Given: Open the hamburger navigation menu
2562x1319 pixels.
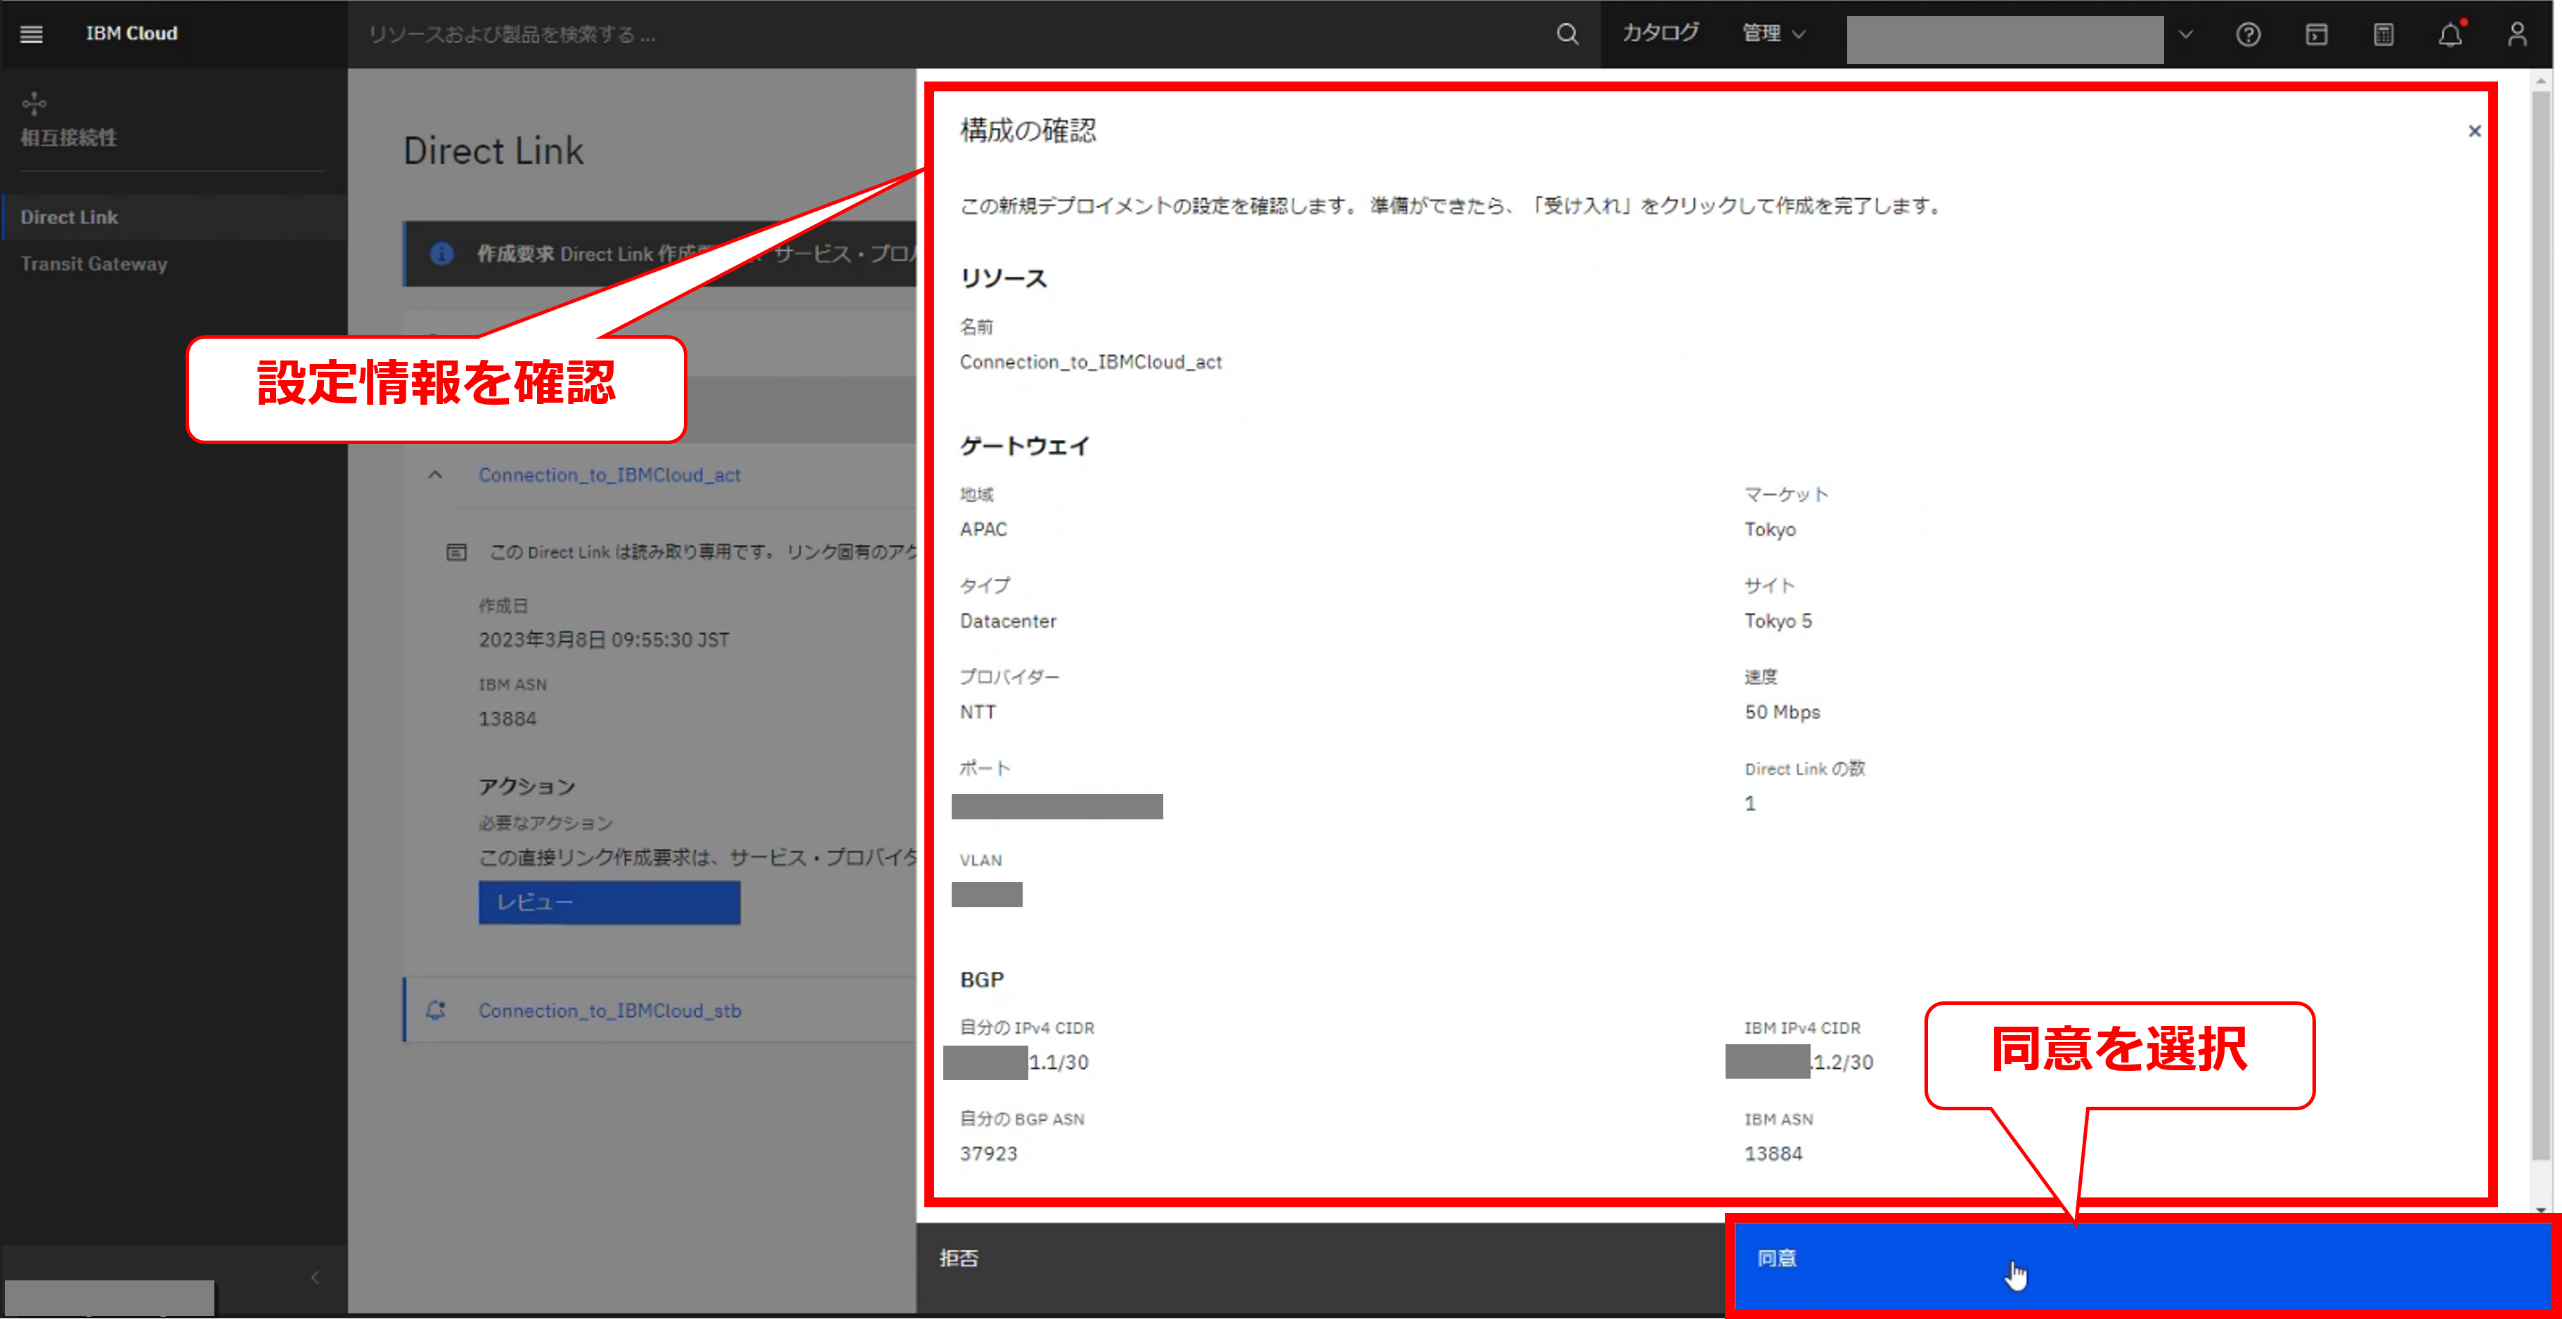Looking at the screenshot, I should coord(32,34).
